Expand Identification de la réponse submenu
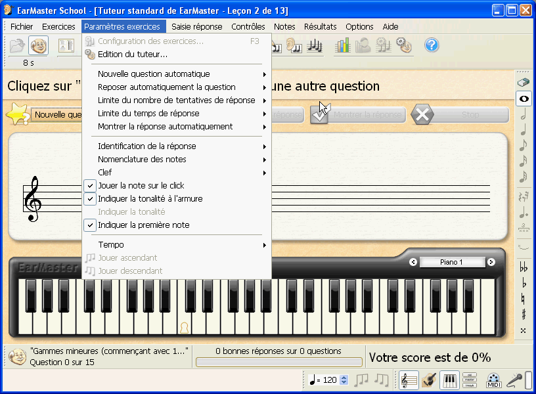This screenshot has width=536, height=394. pyautogui.click(x=177, y=146)
